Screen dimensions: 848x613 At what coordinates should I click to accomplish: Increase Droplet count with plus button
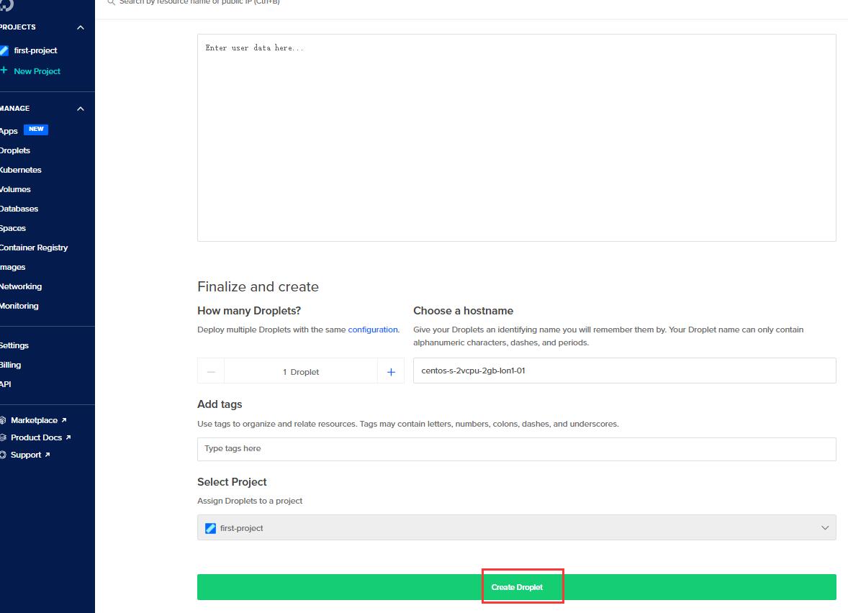[x=391, y=372]
